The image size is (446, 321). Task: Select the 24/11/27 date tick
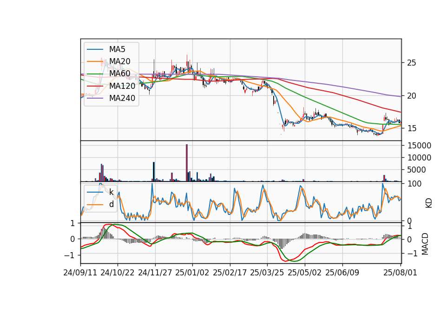click(x=155, y=273)
